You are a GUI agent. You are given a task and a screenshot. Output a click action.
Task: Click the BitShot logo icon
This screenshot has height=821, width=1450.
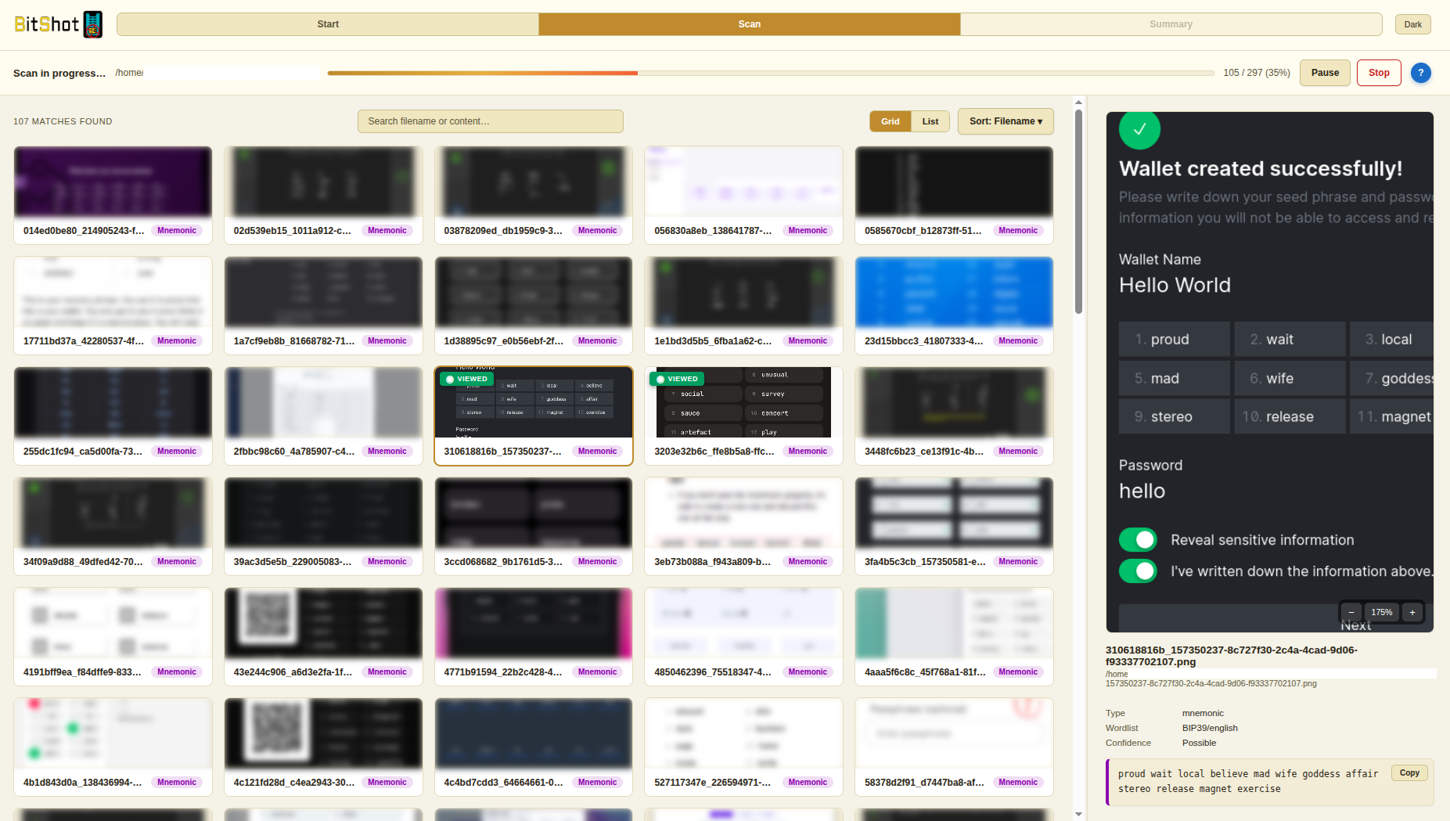(x=93, y=24)
